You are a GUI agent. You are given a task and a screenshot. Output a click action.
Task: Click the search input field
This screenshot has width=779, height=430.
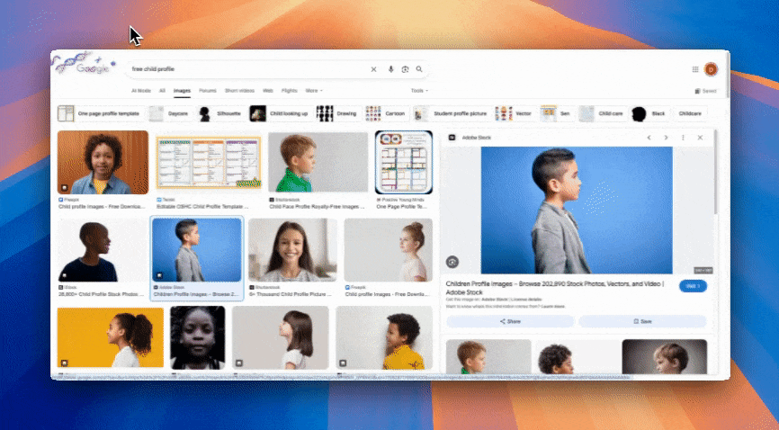click(x=243, y=69)
